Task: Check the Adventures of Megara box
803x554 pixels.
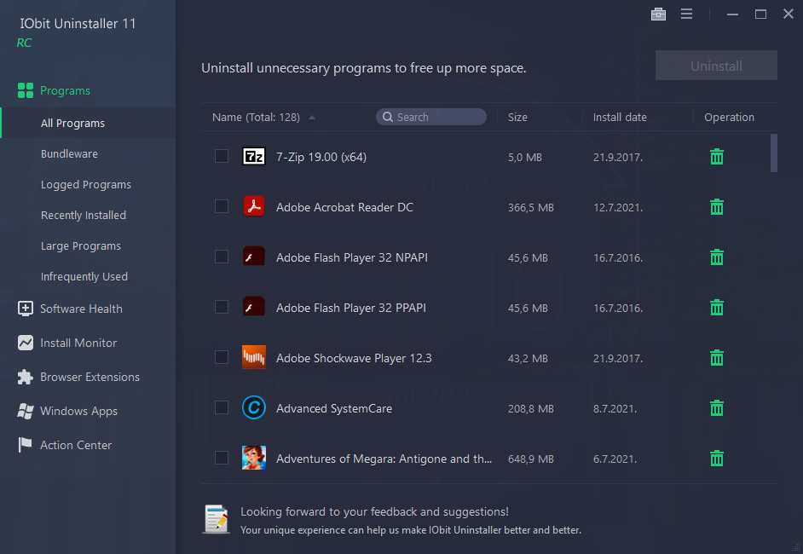Action: 222,458
